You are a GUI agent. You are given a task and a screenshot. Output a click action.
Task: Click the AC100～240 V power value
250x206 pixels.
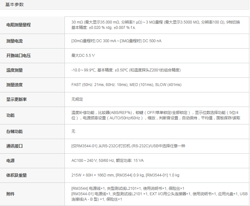pos(107,161)
